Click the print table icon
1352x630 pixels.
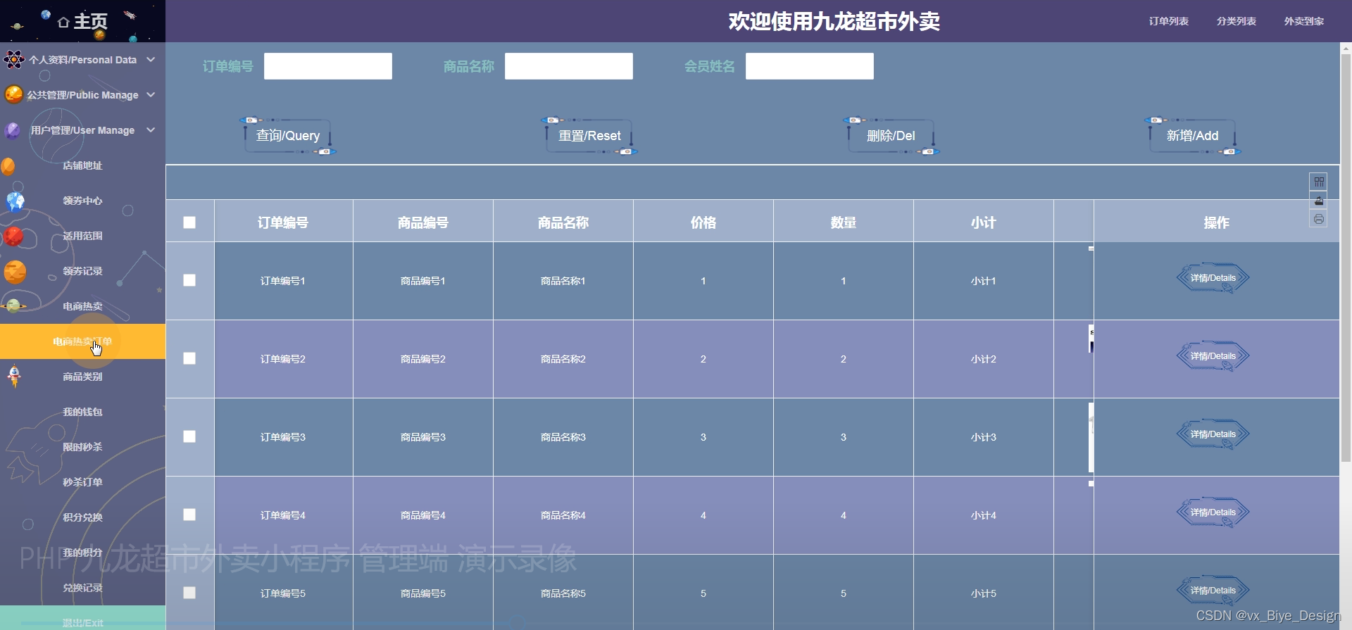pos(1318,219)
